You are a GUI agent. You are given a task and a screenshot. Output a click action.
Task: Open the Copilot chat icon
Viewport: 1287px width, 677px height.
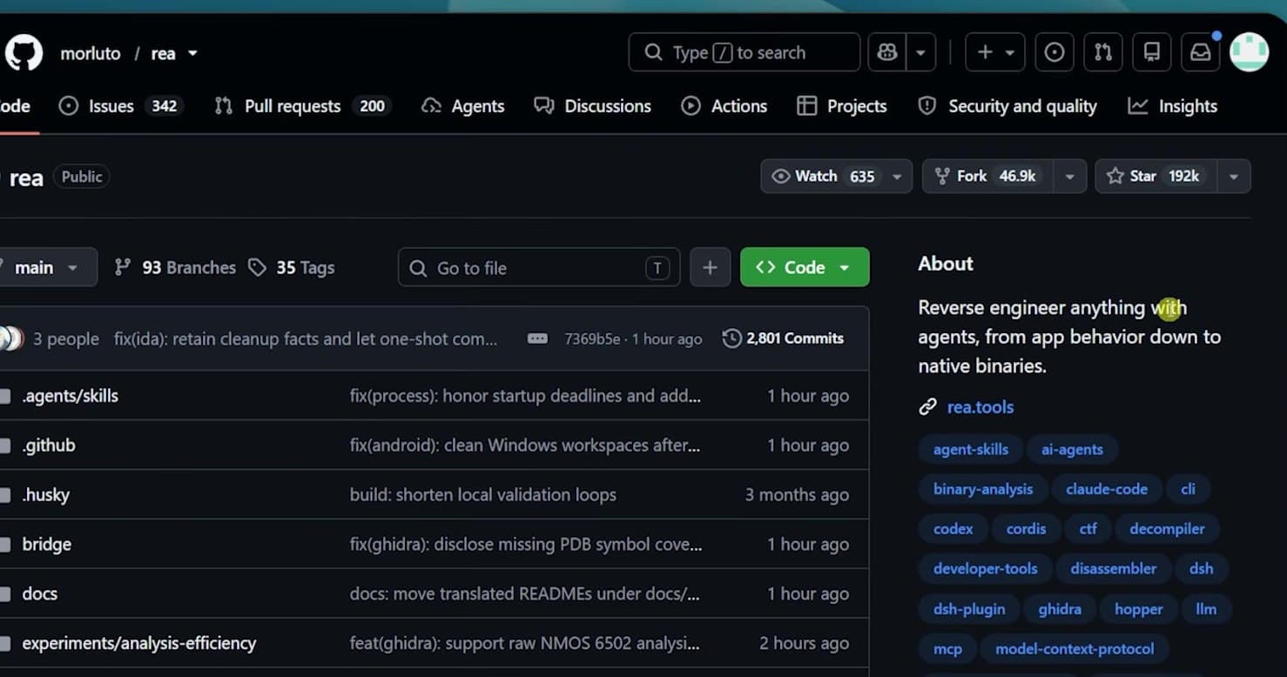pos(887,53)
